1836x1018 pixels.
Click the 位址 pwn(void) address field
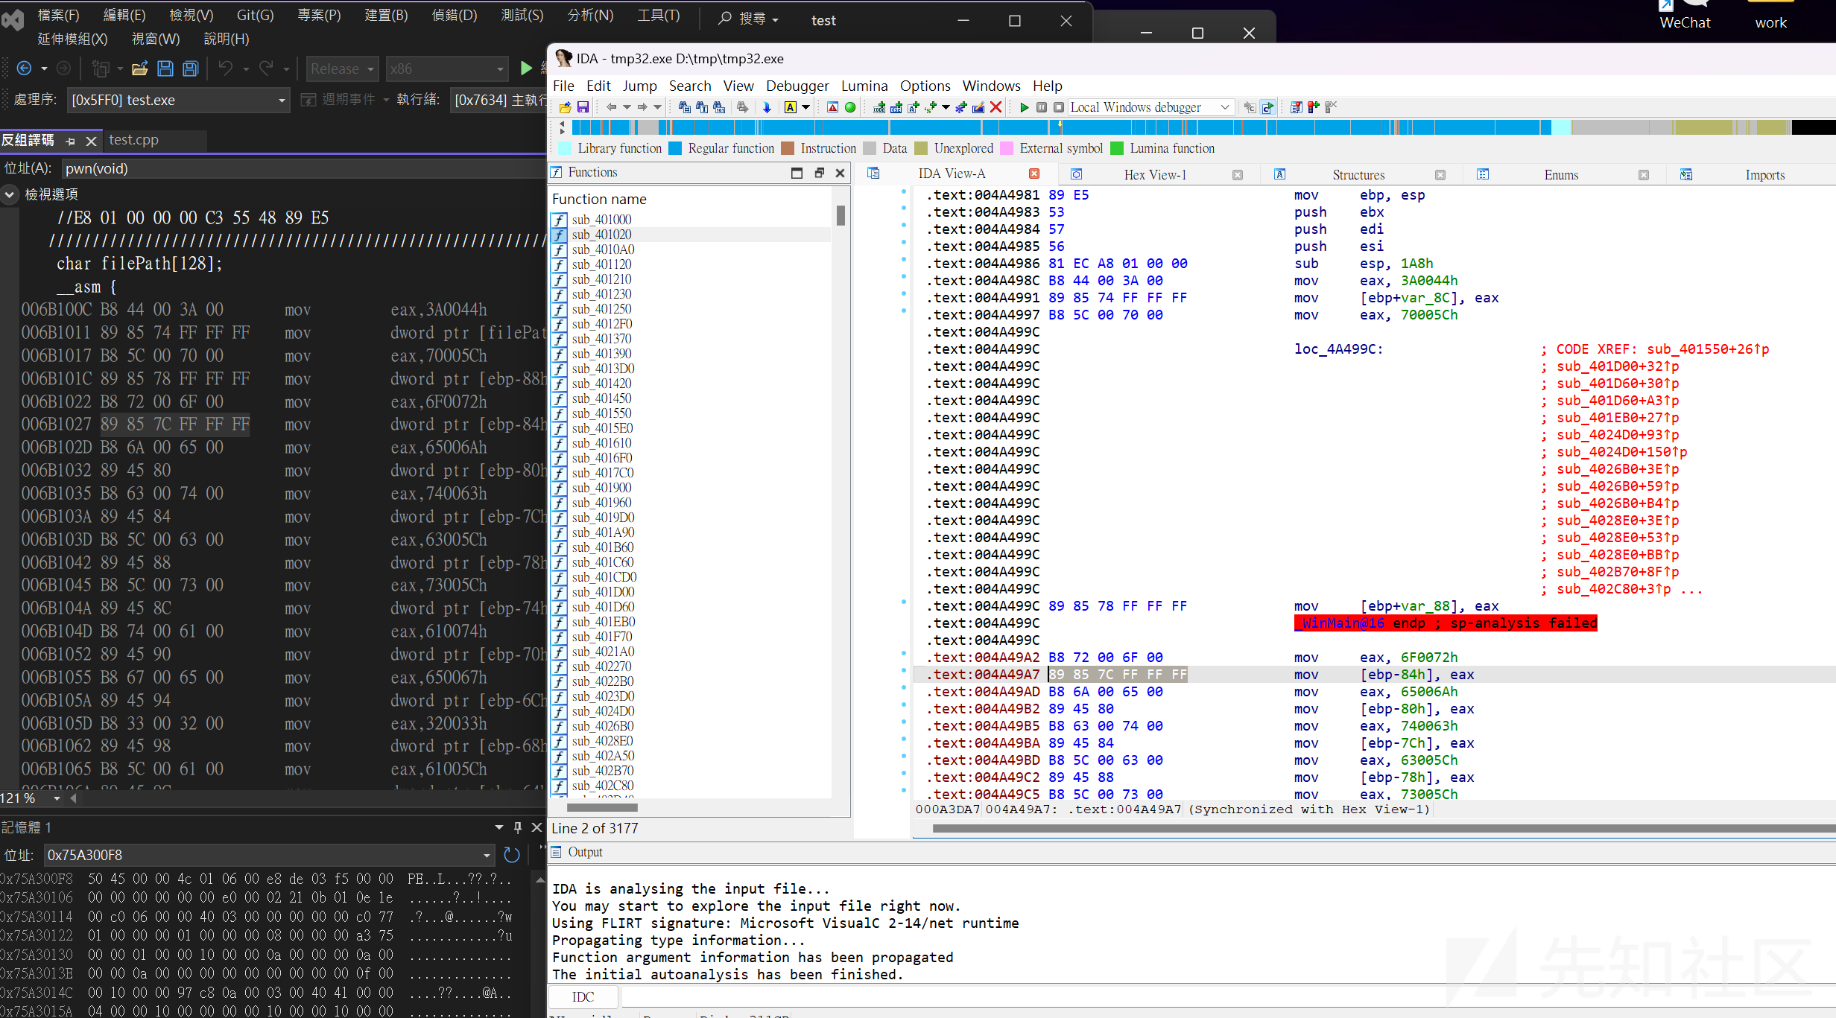tap(304, 168)
